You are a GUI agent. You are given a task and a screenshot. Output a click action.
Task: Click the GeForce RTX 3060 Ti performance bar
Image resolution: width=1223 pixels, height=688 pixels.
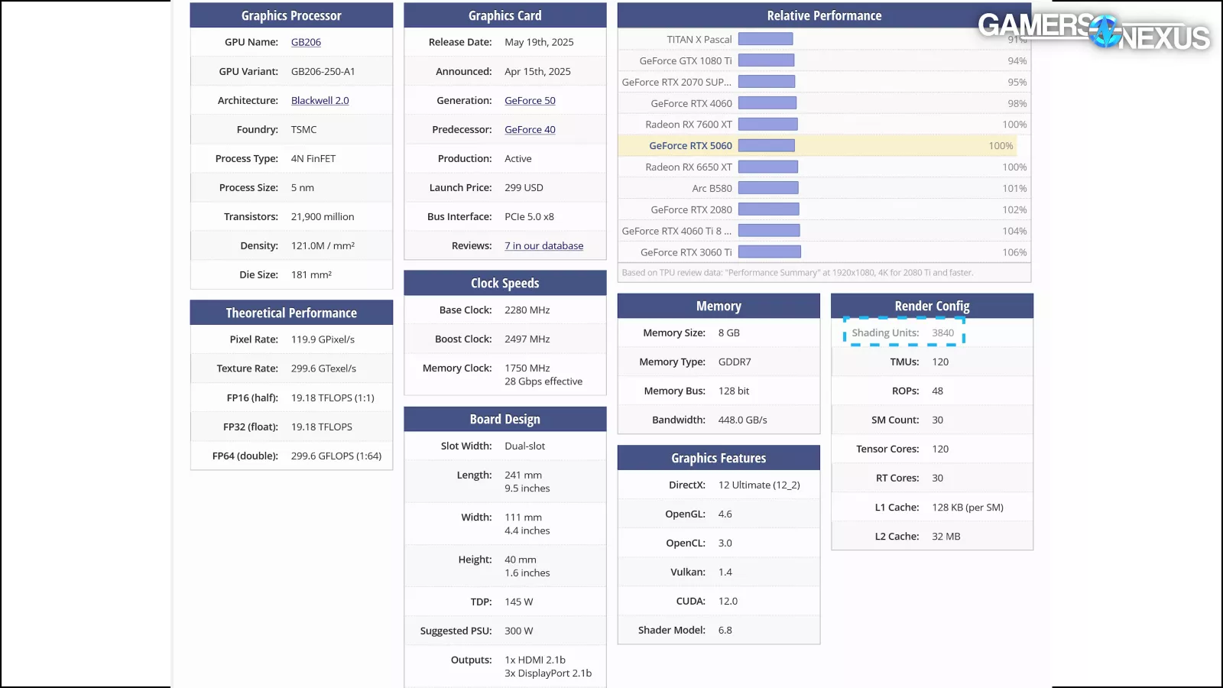point(770,252)
